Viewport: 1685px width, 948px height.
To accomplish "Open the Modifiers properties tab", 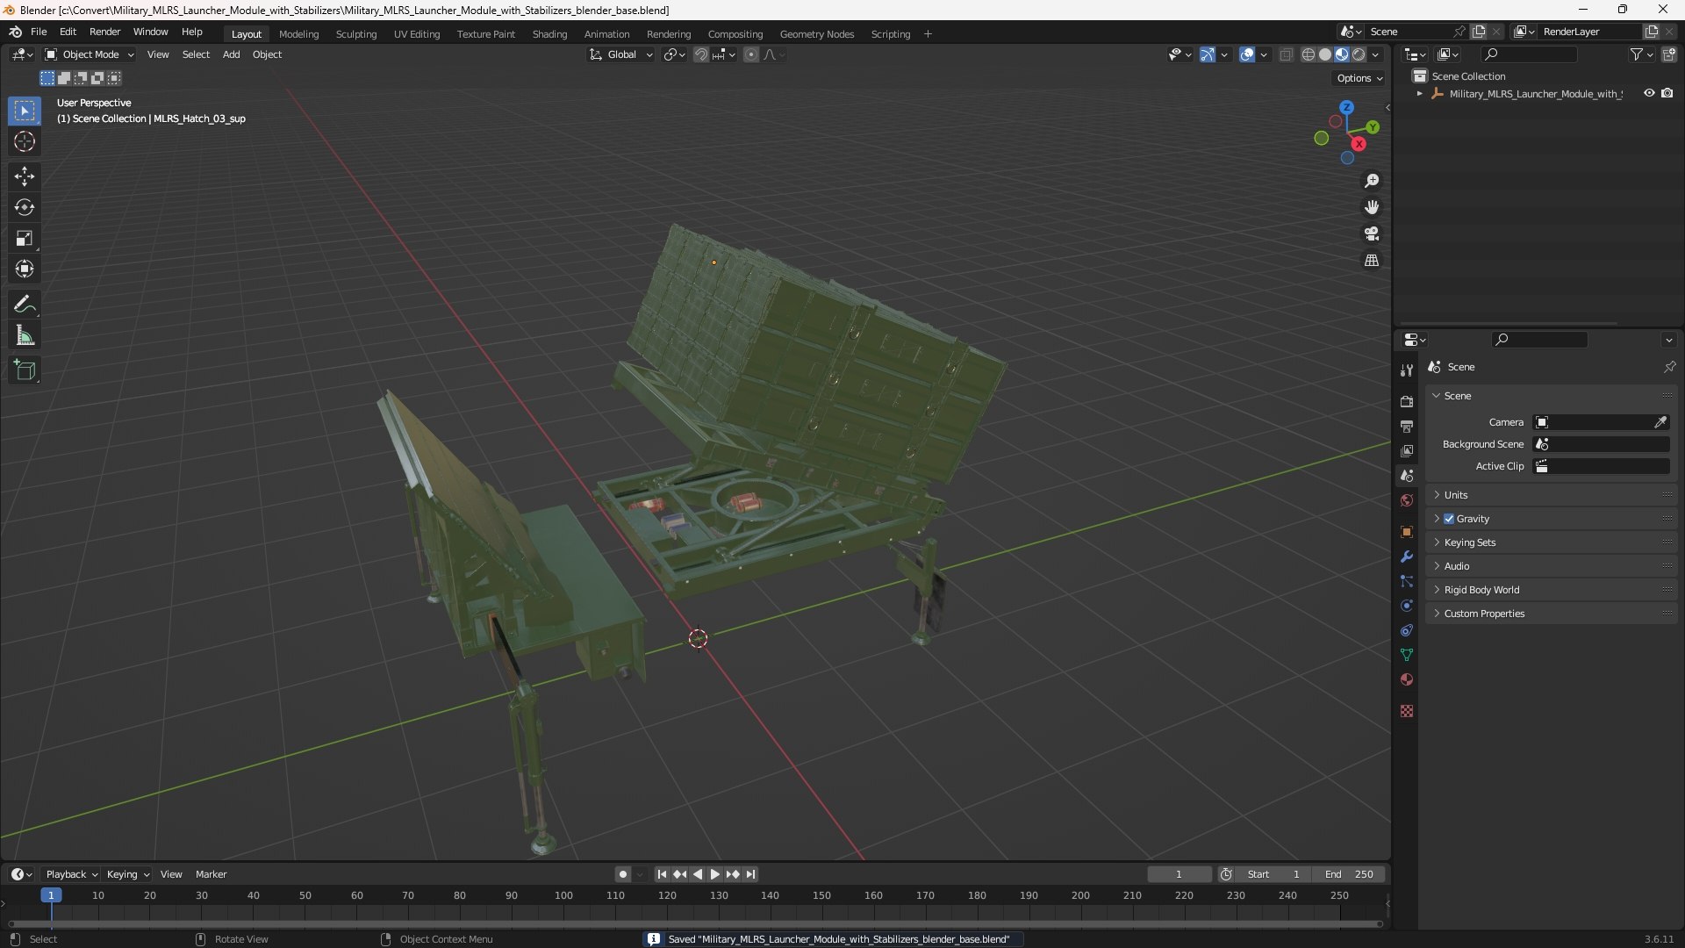I will [x=1407, y=557].
